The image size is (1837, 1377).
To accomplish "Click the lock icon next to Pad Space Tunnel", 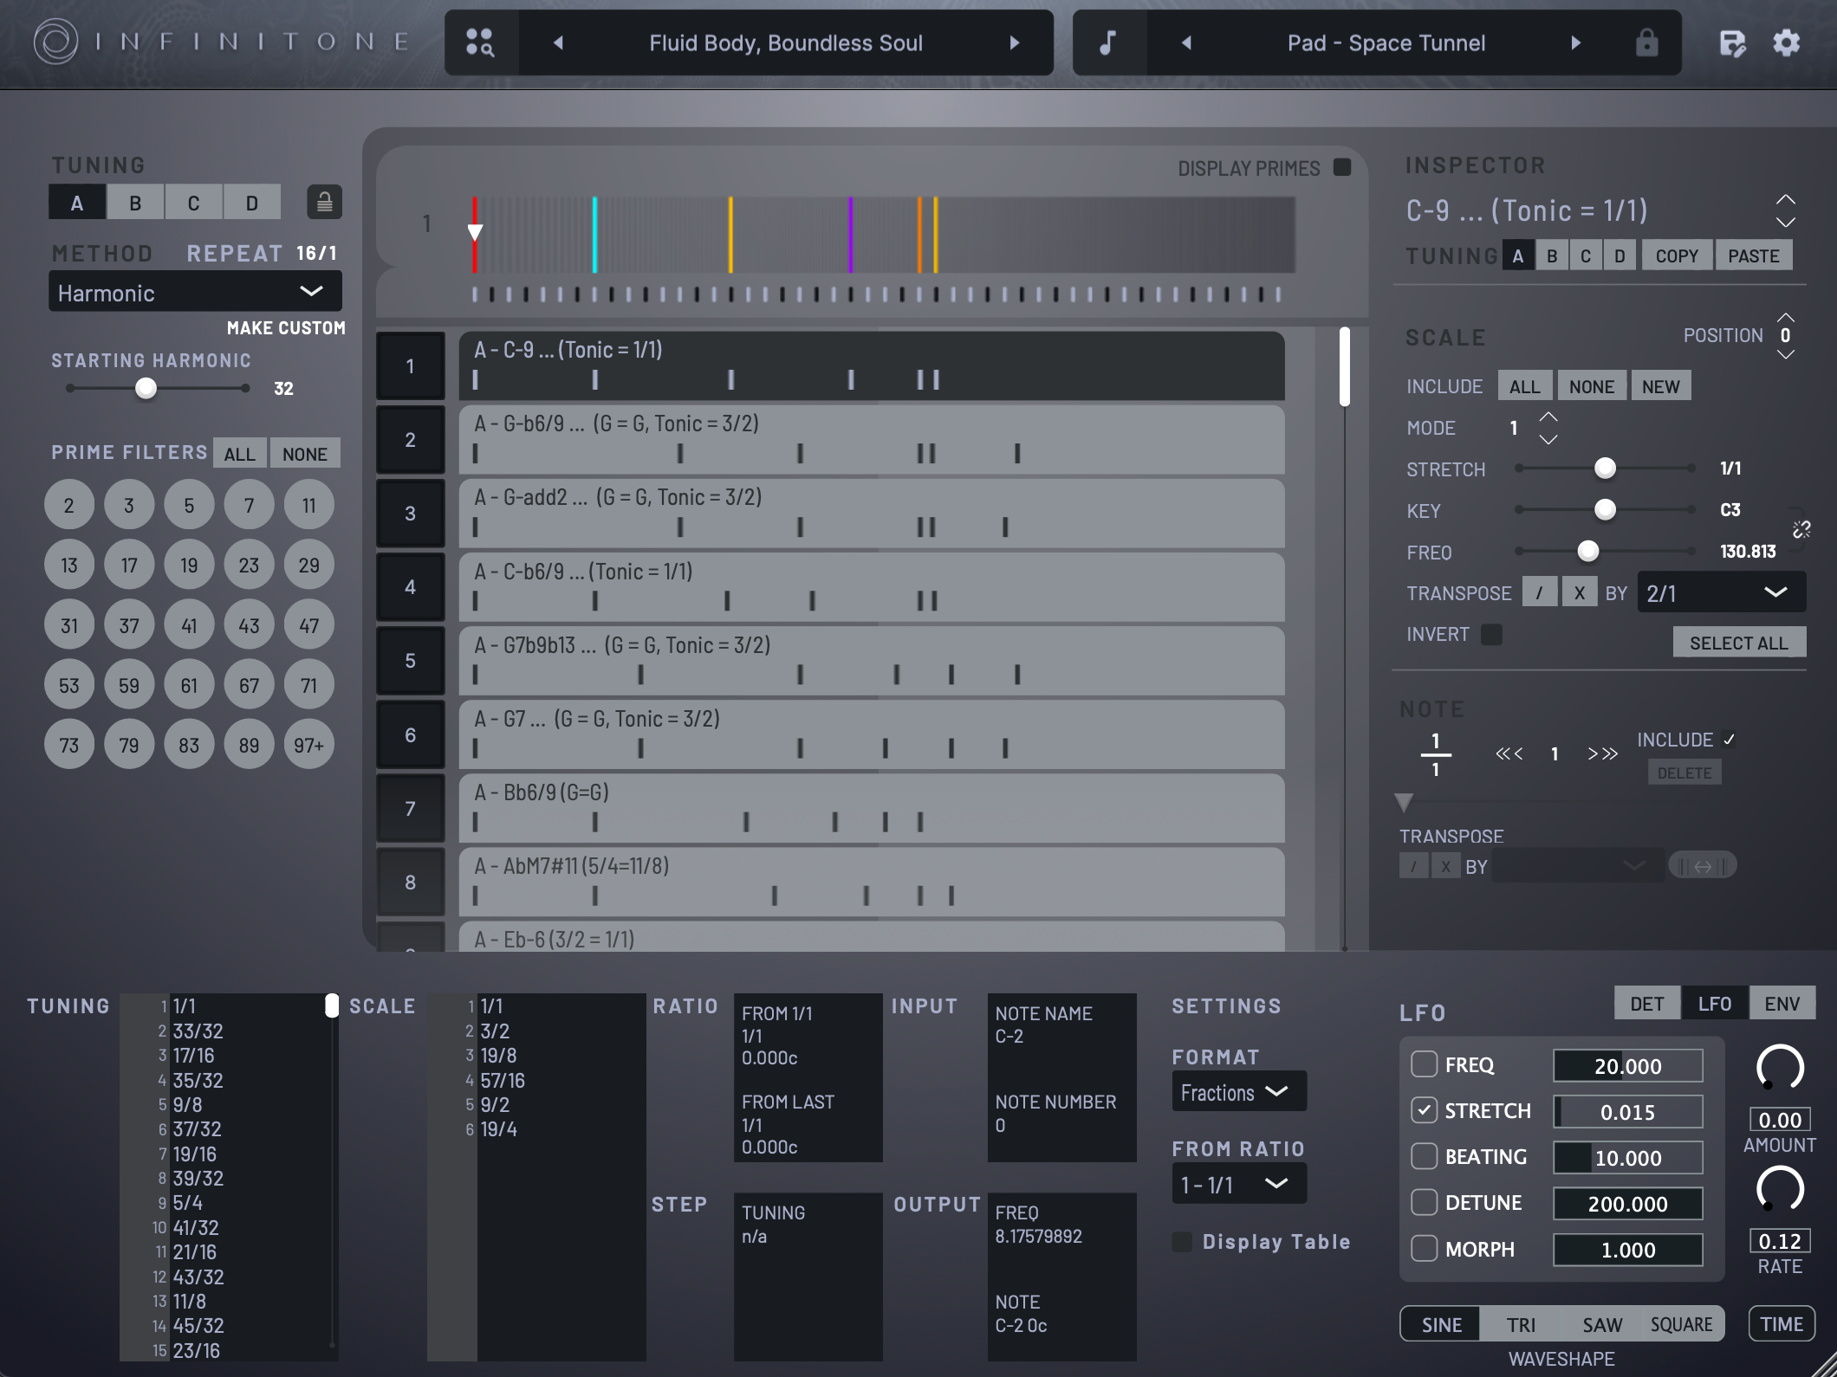I will (1646, 42).
